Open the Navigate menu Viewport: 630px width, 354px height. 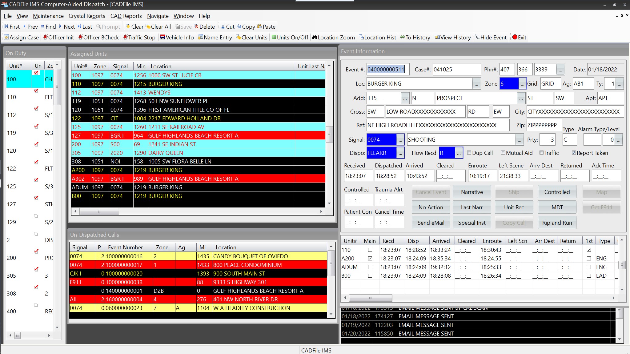[x=158, y=16]
